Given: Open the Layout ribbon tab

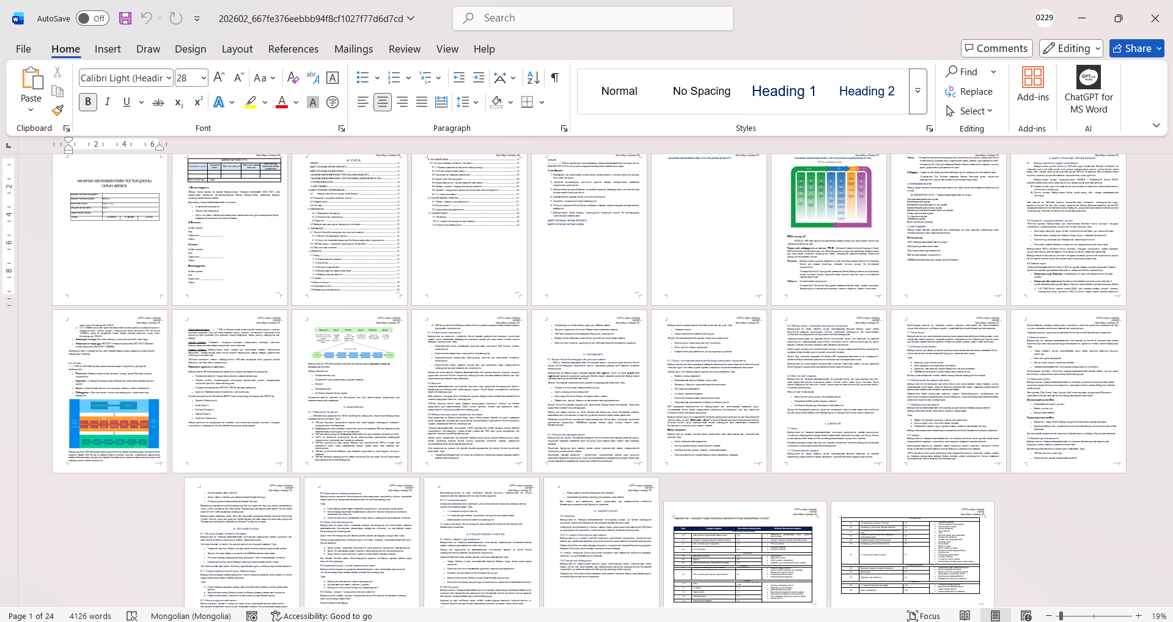Looking at the screenshot, I should click(237, 49).
